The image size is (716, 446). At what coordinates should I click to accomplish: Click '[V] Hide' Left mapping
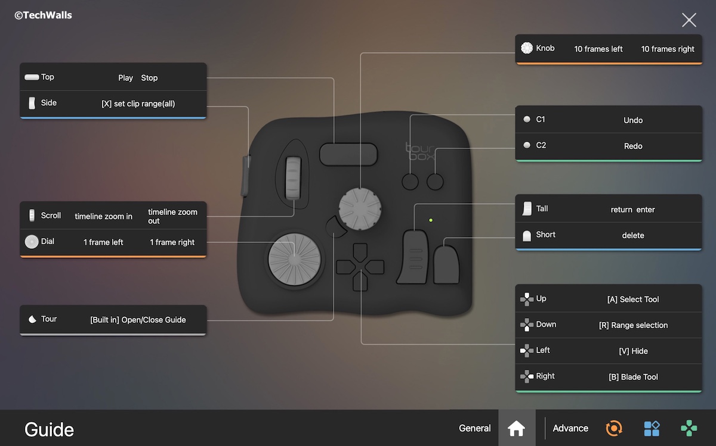[x=633, y=351]
